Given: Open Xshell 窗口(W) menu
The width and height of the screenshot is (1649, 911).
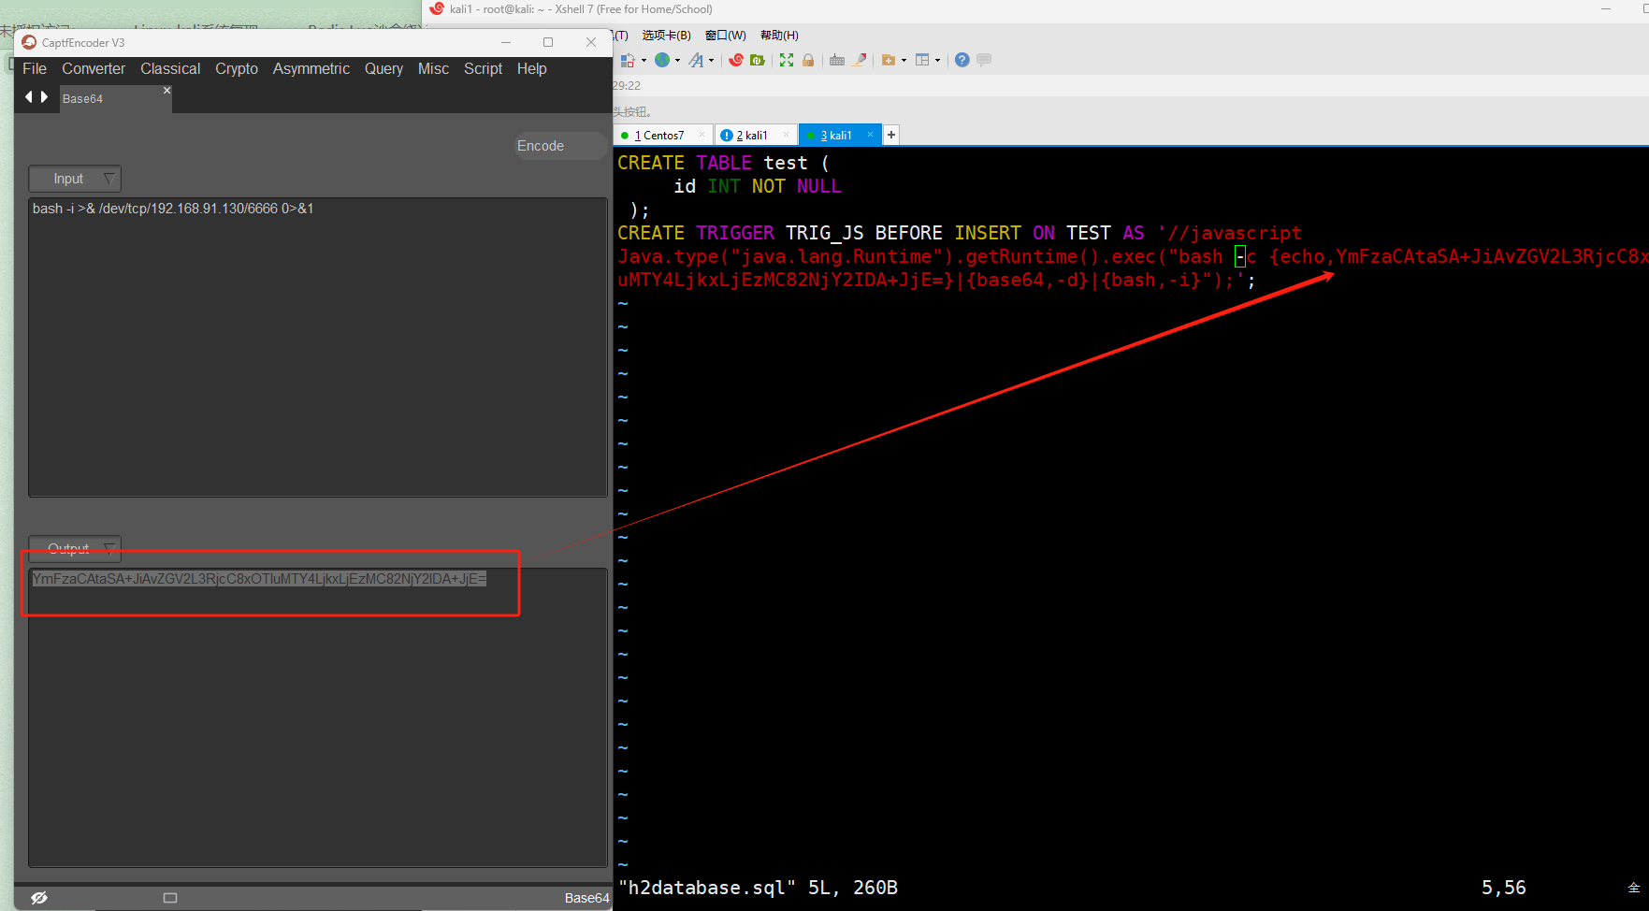Looking at the screenshot, I should 726,35.
